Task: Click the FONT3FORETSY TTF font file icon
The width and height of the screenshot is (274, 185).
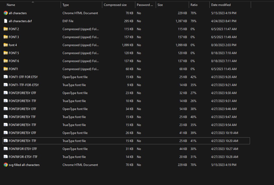Action: point(6,117)
